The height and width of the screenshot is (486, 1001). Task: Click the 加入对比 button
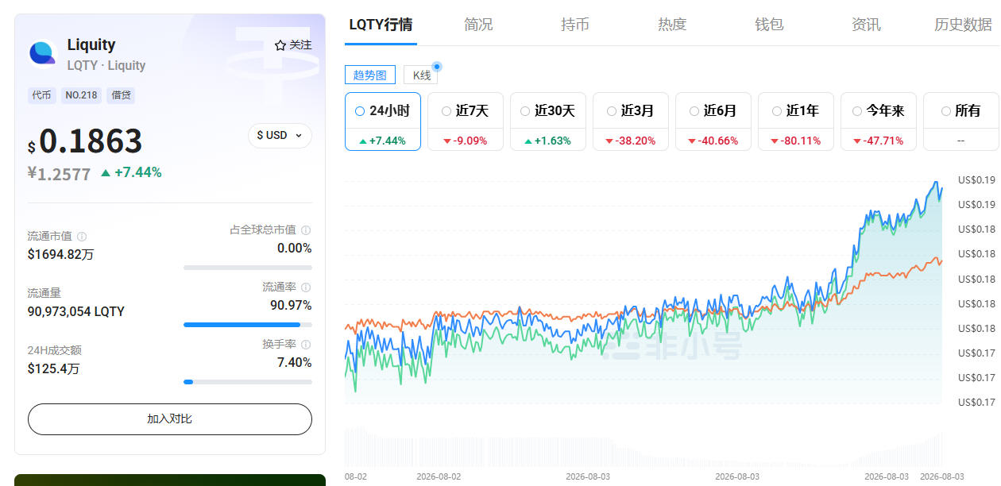coord(170,418)
